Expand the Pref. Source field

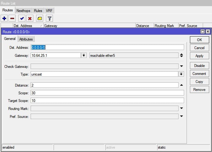click(181, 116)
